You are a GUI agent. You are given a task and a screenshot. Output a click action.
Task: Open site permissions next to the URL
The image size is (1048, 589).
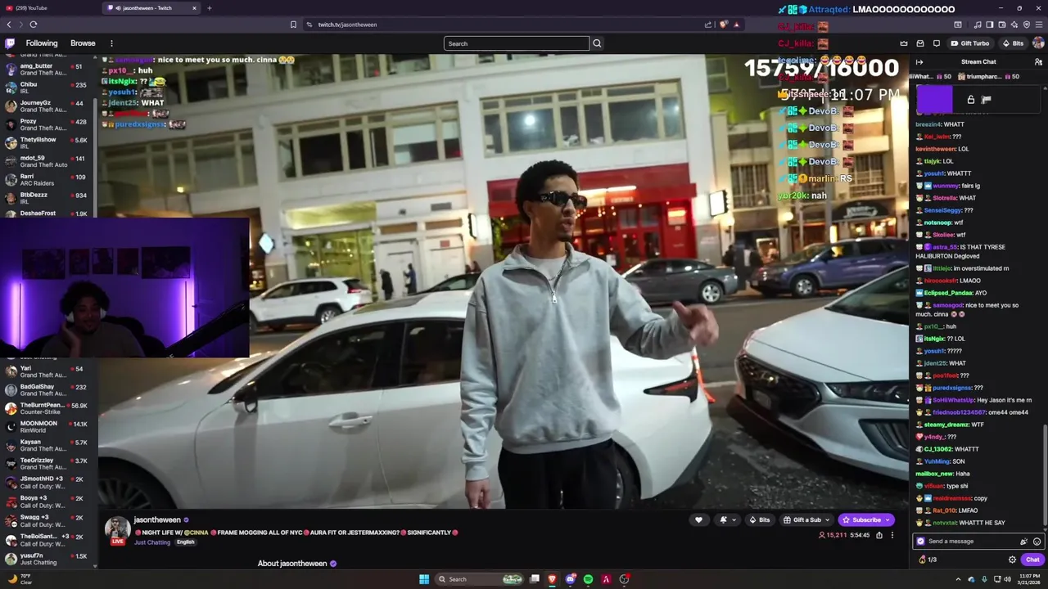click(309, 25)
